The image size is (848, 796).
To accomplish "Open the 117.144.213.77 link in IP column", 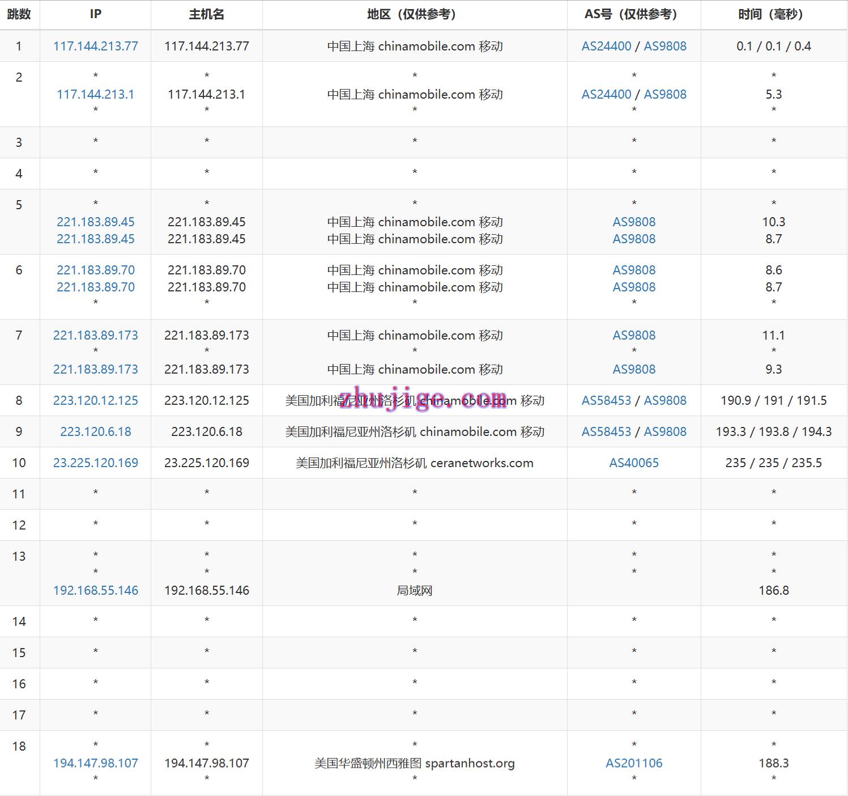I will [95, 46].
